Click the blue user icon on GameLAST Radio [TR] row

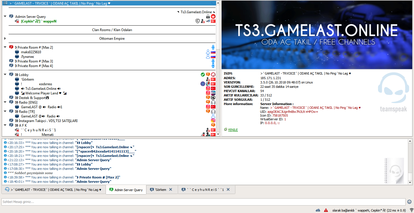click(213, 116)
